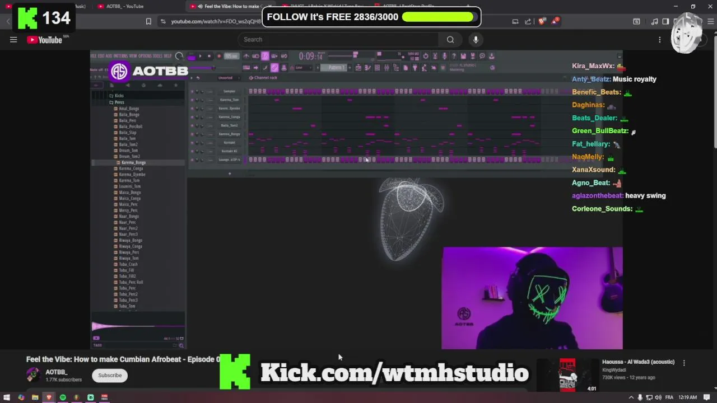Toggle the FL Studio metronome icon
717x403 pixels.
tap(246, 56)
